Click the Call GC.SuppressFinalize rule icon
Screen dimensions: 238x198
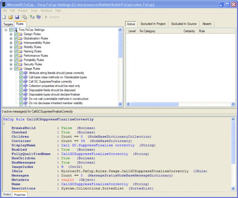pos(26,81)
